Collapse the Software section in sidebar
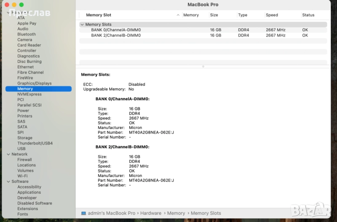337x222 pixels. 8,182
